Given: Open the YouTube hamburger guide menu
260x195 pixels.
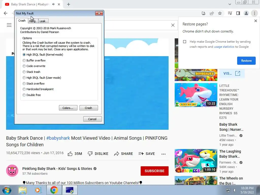Looking at the screenshot, I should (x=9, y=25).
